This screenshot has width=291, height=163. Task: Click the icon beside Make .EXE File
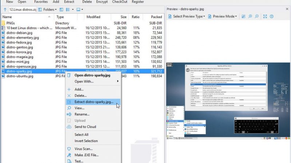(x=69, y=155)
